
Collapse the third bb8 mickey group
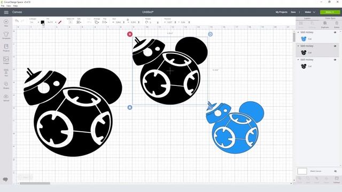298,60
